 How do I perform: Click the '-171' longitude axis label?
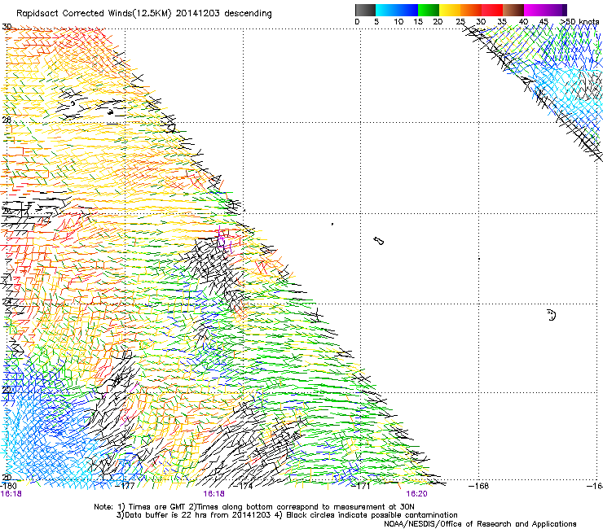(x=361, y=486)
